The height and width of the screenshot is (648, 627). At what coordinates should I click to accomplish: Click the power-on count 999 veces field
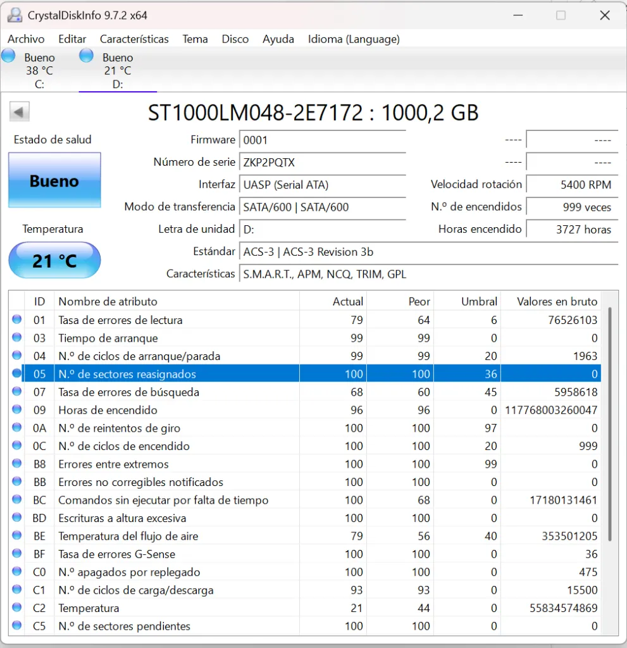coord(572,207)
